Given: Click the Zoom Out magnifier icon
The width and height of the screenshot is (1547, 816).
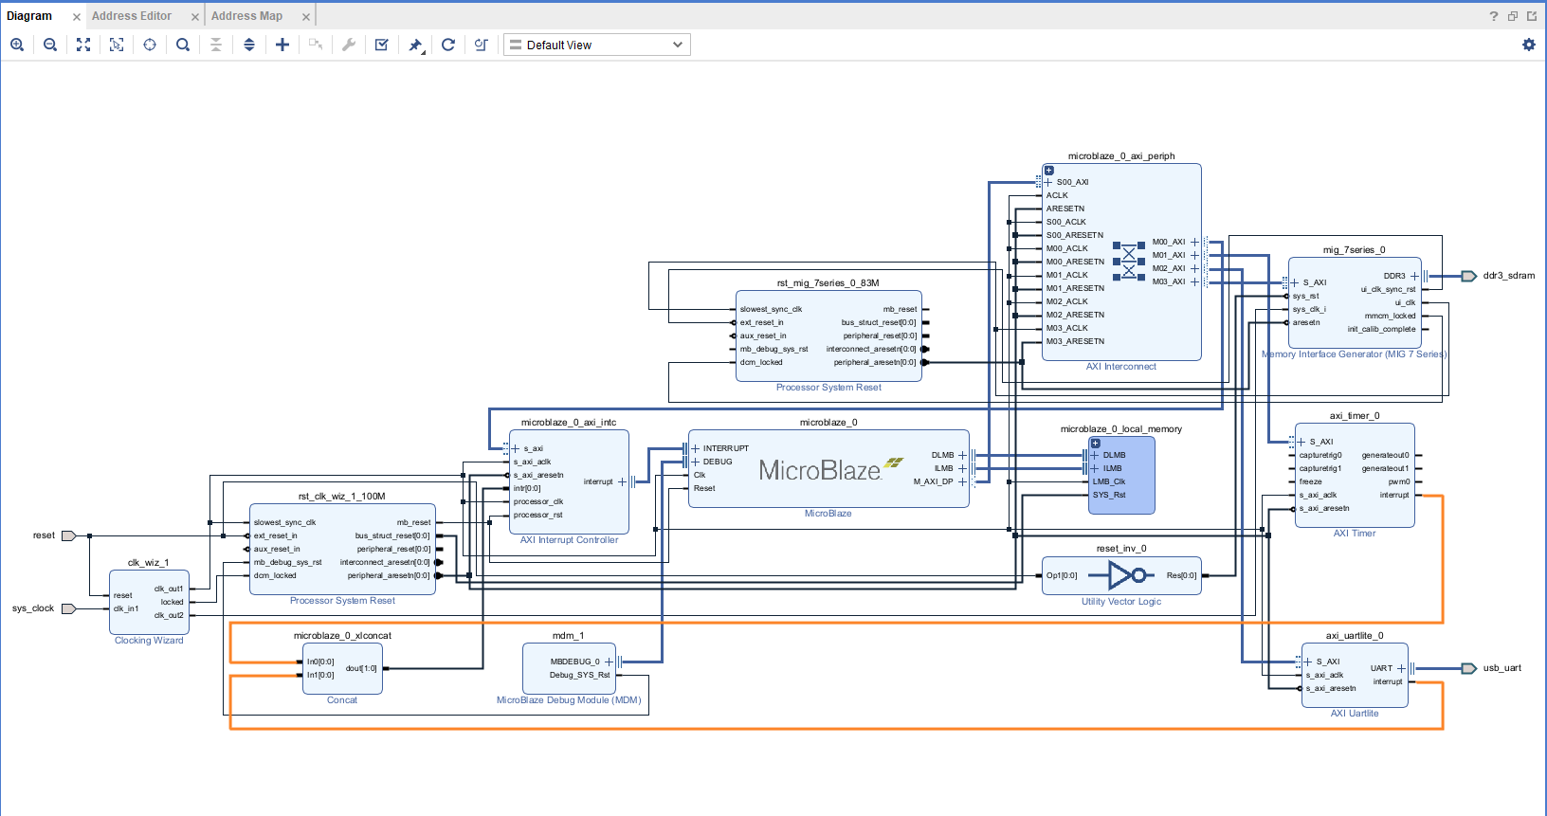Looking at the screenshot, I should pyautogui.click(x=50, y=45).
